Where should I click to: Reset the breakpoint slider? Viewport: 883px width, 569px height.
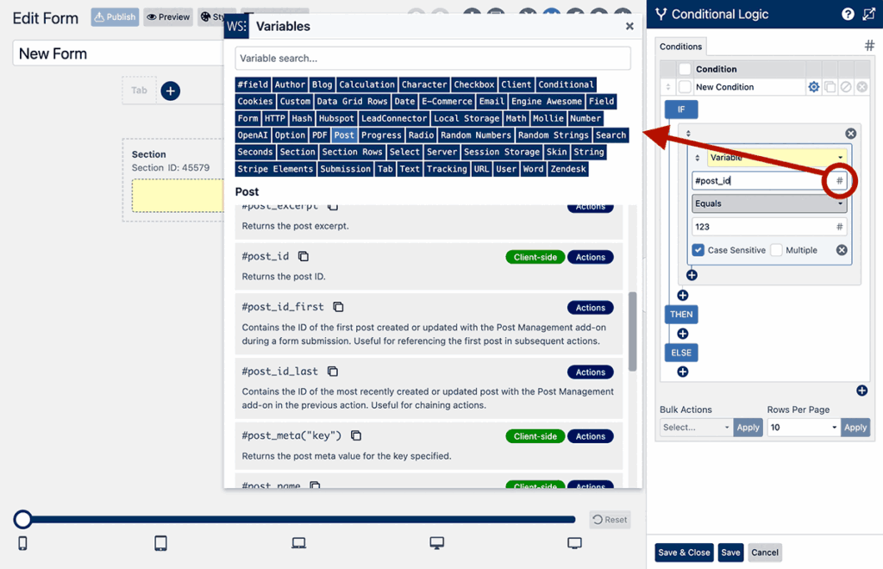[610, 520]
